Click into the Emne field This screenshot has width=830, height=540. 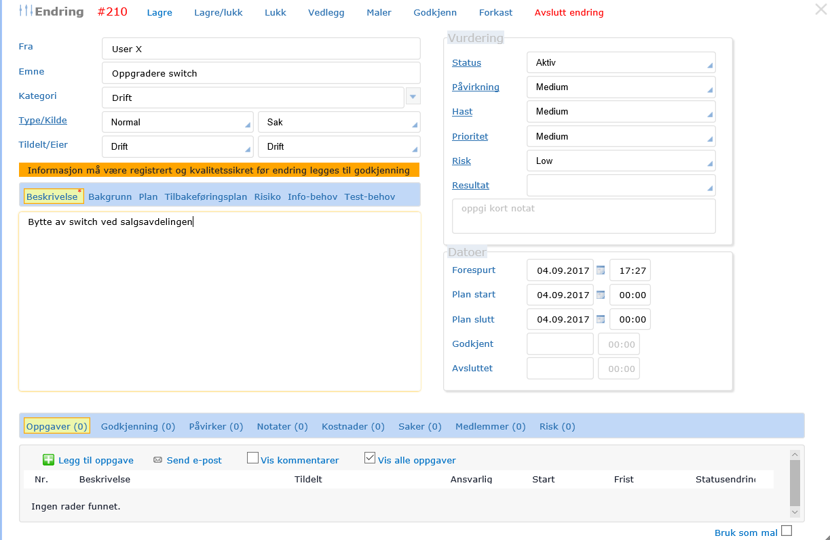pyautogui.click(x=261, y=72)
